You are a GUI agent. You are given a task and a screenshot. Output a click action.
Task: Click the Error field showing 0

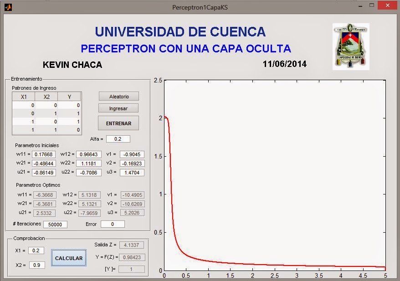(113, 224)
